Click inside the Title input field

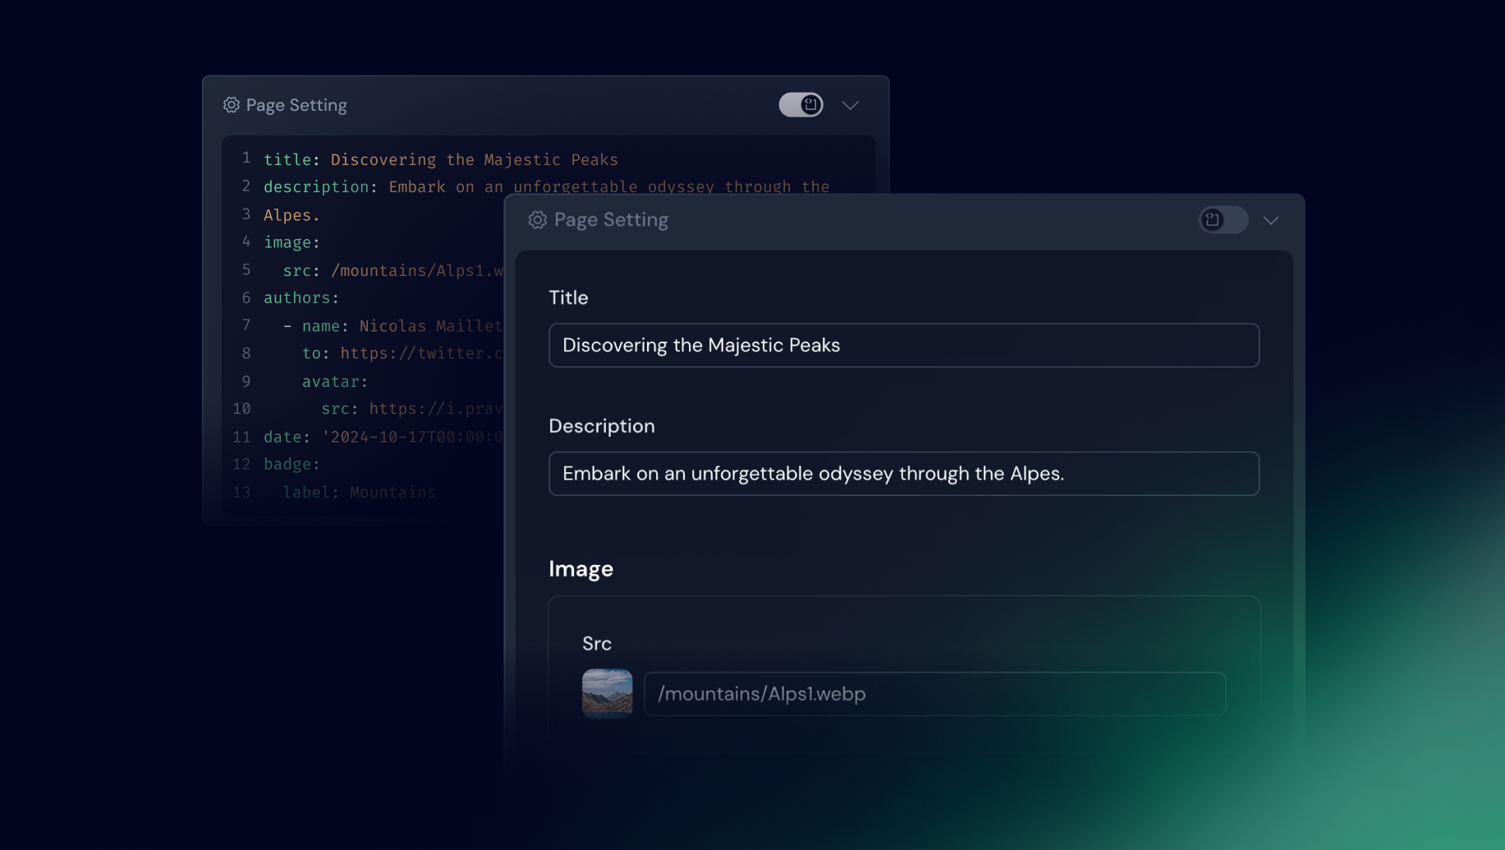tap(903, 345)
